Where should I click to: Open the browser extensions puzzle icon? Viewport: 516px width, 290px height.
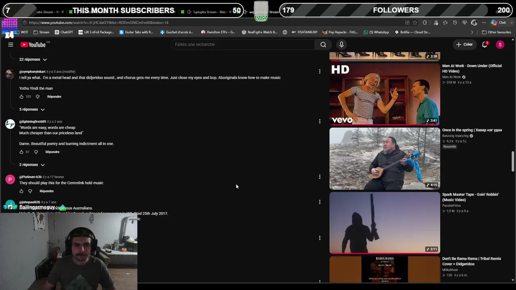[x=424, y=23]
